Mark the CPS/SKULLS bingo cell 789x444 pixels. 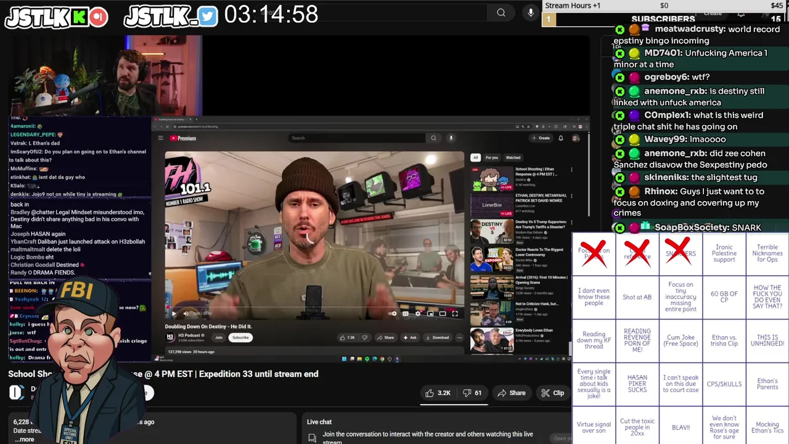[724, 384]
